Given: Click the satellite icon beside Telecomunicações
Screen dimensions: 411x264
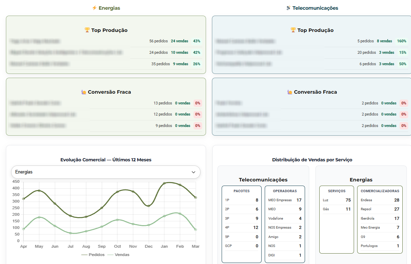Looking at the screenshot, I should [x=288, y=8].
